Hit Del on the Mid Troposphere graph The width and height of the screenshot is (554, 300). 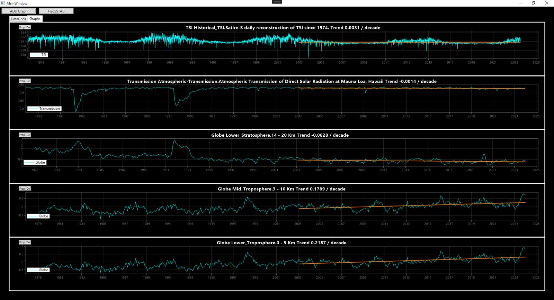click(28, 189)
